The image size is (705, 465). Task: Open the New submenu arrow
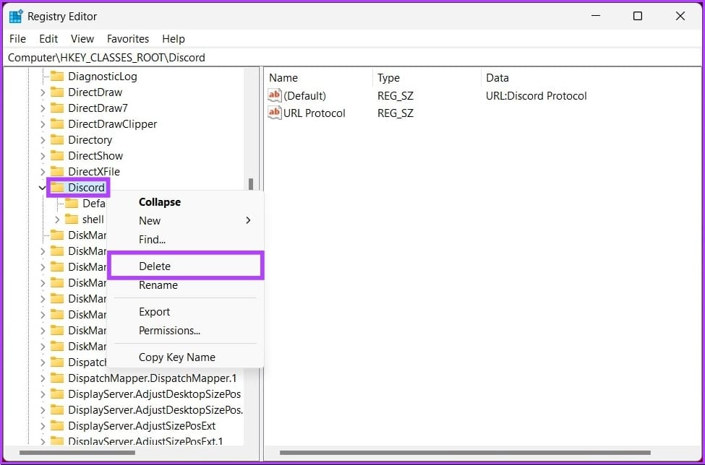coord(248,220)
